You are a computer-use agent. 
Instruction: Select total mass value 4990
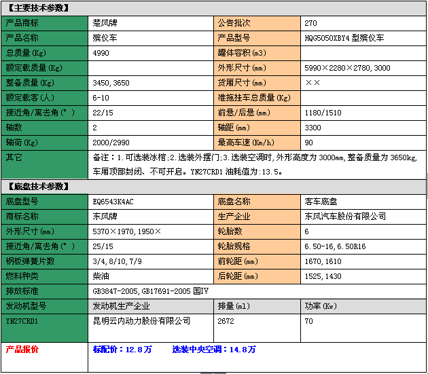click(101, 53)
